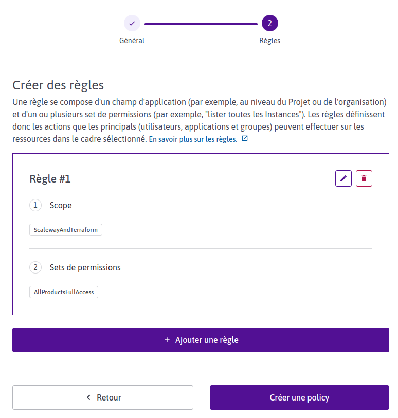This screenshot has width=398, height=418.
Task: Click the checkmark circle of the Général step
Action: click(132, 24)
